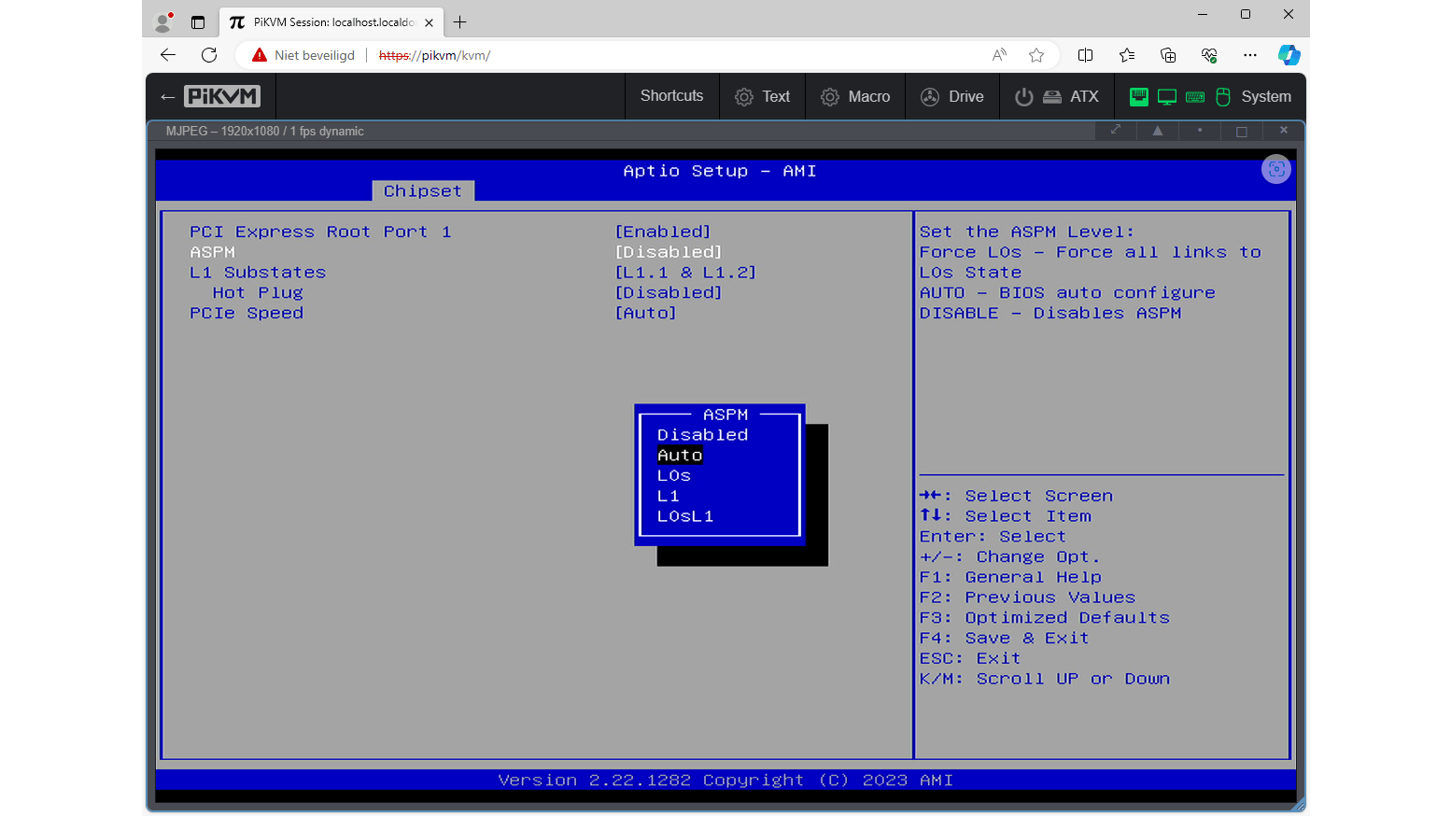Choose L0s in the ASPM popup
The width and height of the screenshot is (1451, 816).
click(674, 476)
